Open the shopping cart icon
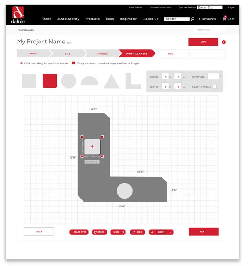 (224, 18)
